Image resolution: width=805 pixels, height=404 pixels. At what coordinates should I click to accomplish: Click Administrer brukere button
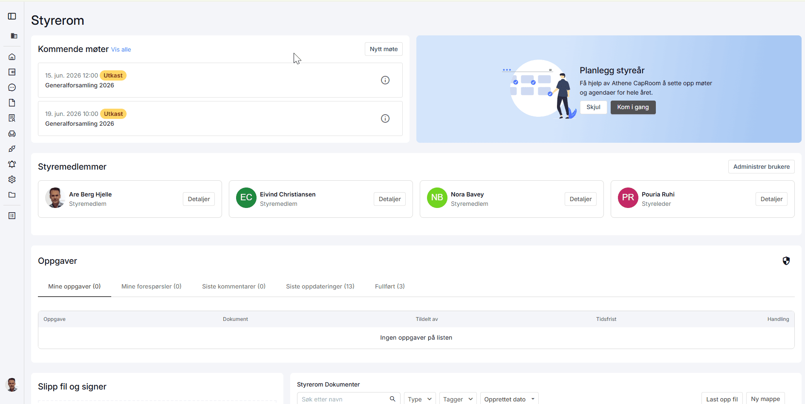(762, 167)
